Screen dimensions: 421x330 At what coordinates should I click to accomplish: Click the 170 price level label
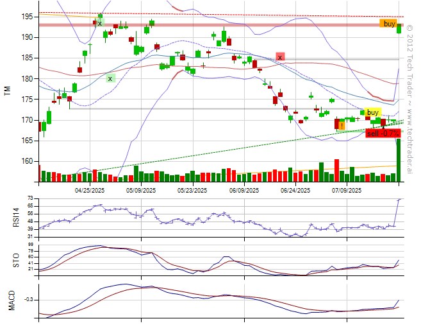point(27,120)
